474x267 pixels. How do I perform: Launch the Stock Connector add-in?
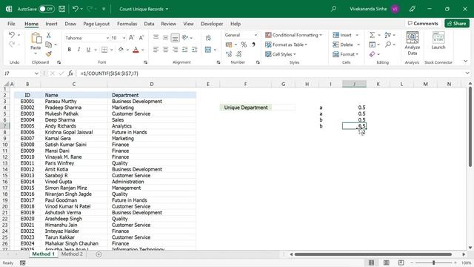pos(438,41)
